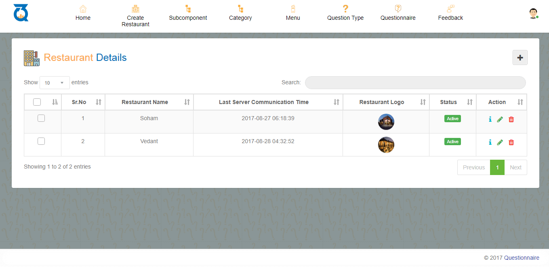The height and width of the screenshot is (271, 549).
Task: Click the Next pagination button
Action: coord(515,167)
